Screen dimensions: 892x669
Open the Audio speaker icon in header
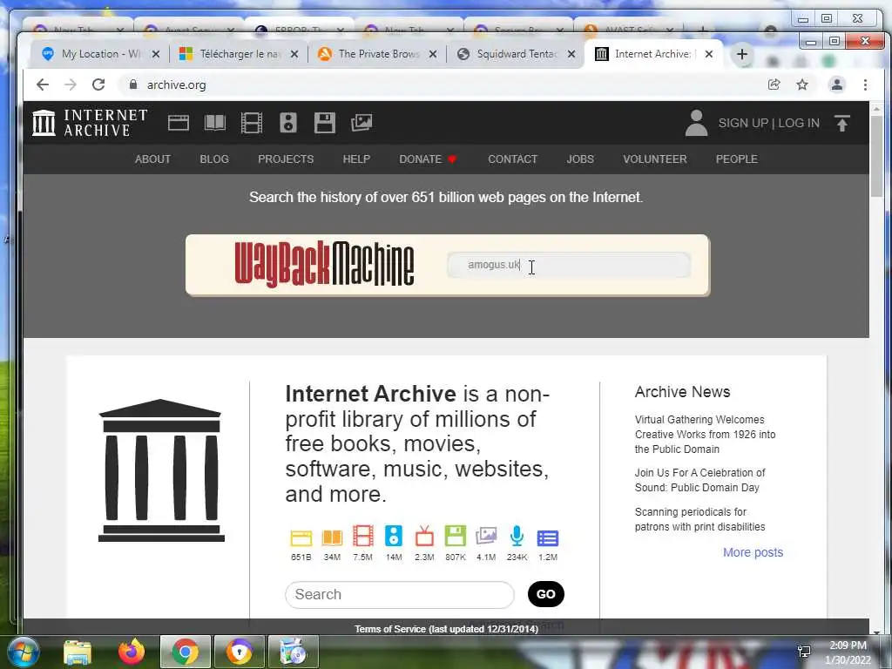click(x=288, y=123)
